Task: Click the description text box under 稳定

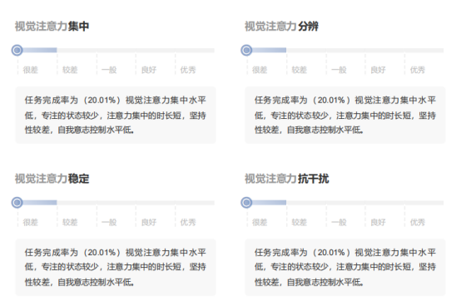Action: click(x=116, y=267)
